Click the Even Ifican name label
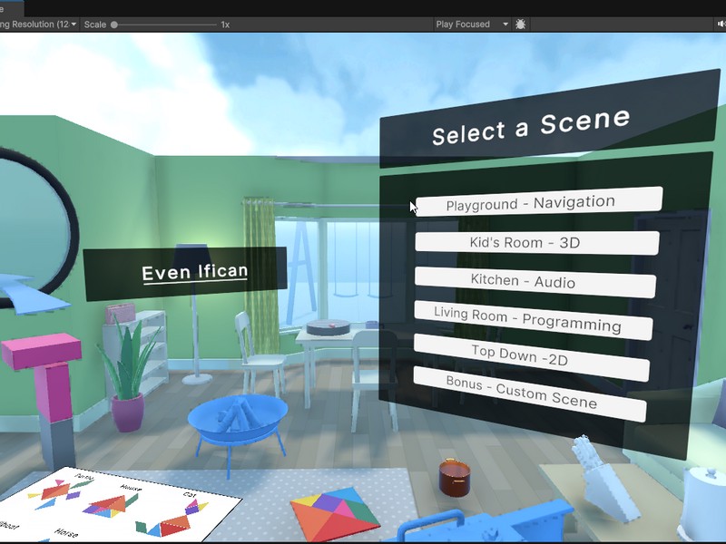Screen dimensions: 726x544 coord(194,272)
